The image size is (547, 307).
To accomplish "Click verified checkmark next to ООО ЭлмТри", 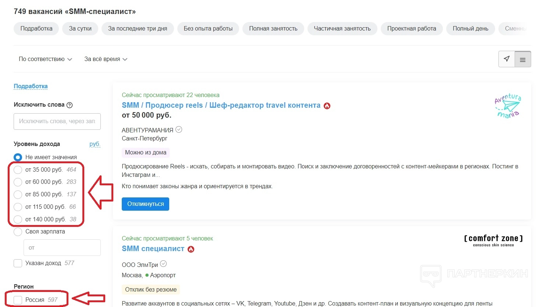I will point(163,264).
